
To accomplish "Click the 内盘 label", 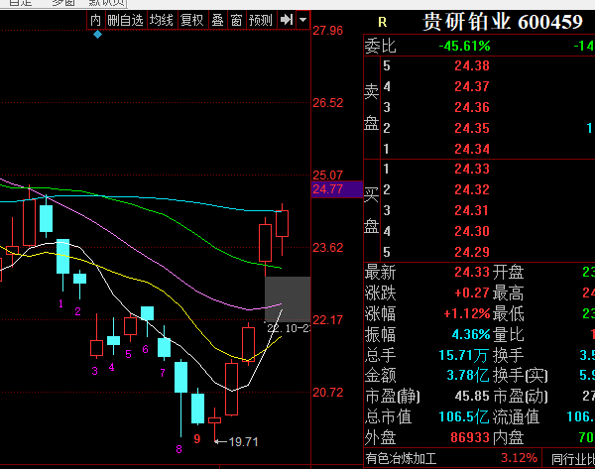I will point(508,438).
